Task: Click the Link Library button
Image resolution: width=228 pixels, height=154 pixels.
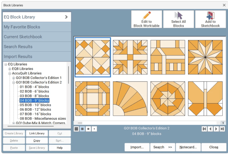Action: [37, 133]
